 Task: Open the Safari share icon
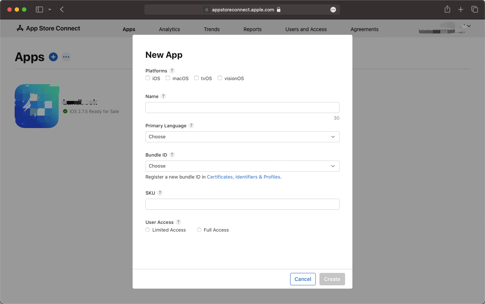(x=447, y=10)
